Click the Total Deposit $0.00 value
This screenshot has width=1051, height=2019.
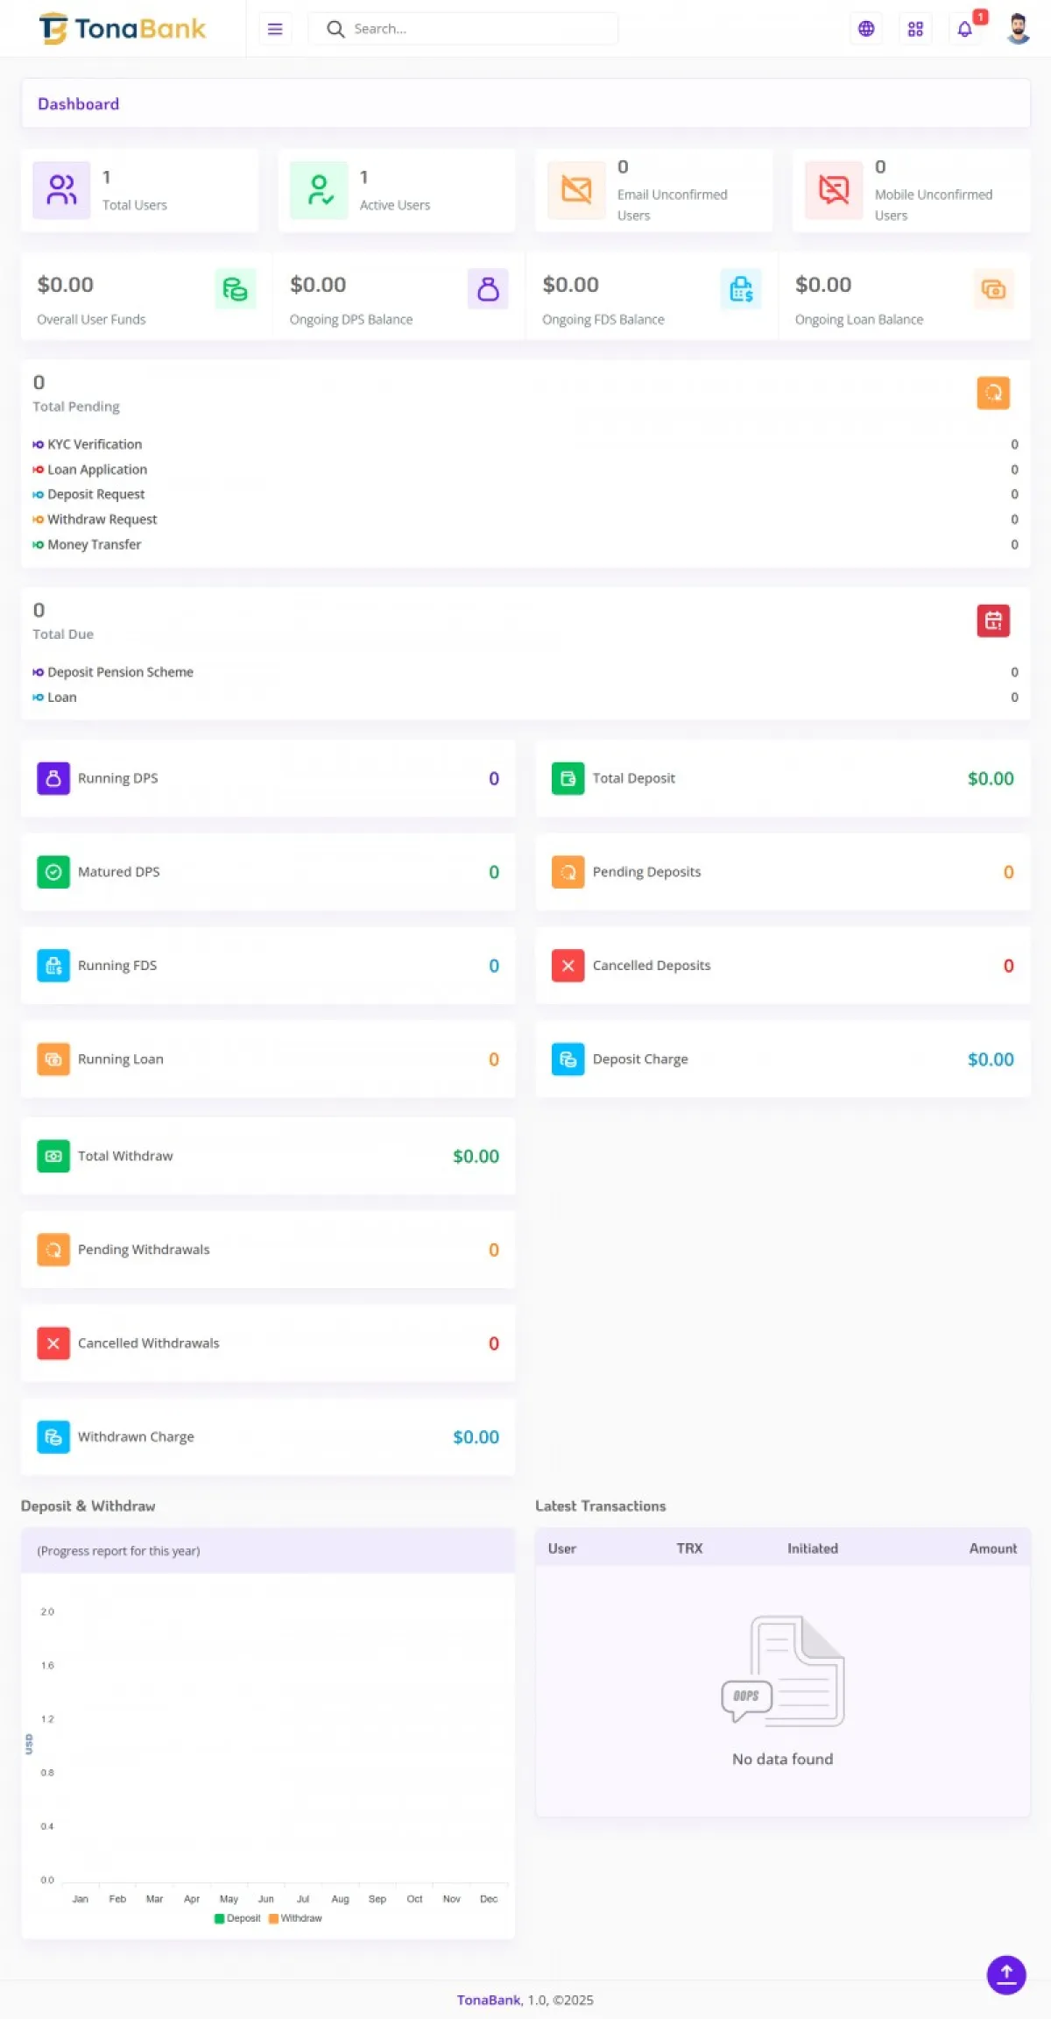click(991, 779)
